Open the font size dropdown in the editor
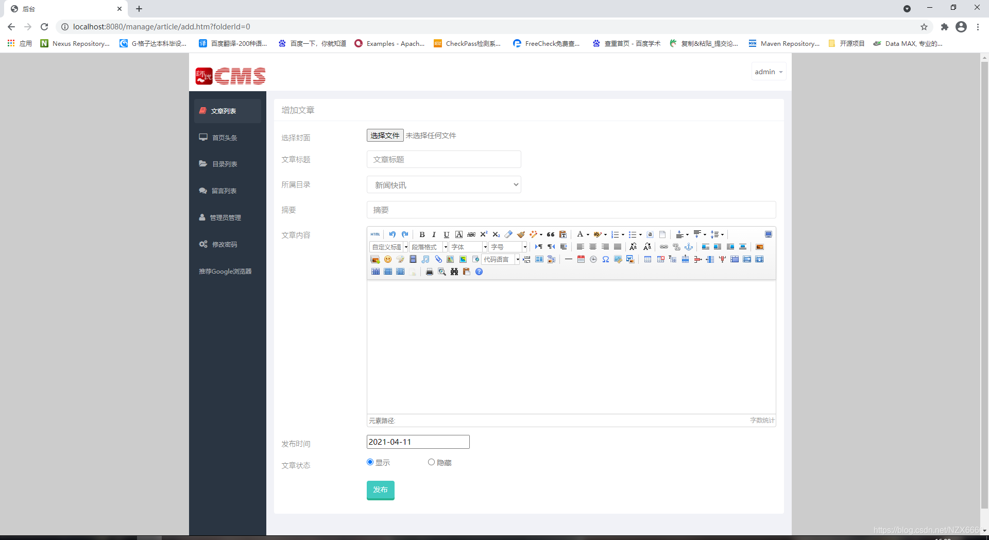Image resolution: width=989 pixels, height=540 pixels. [x=507, y=247]
